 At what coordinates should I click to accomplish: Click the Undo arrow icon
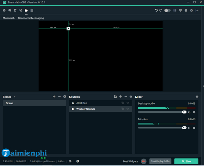coord(156,10)
